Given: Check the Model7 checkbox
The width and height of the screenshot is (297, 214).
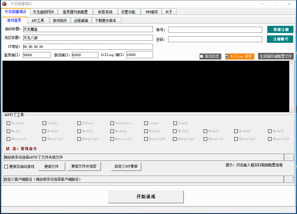Looking at the screenshot, I should [x=205, y=131].
